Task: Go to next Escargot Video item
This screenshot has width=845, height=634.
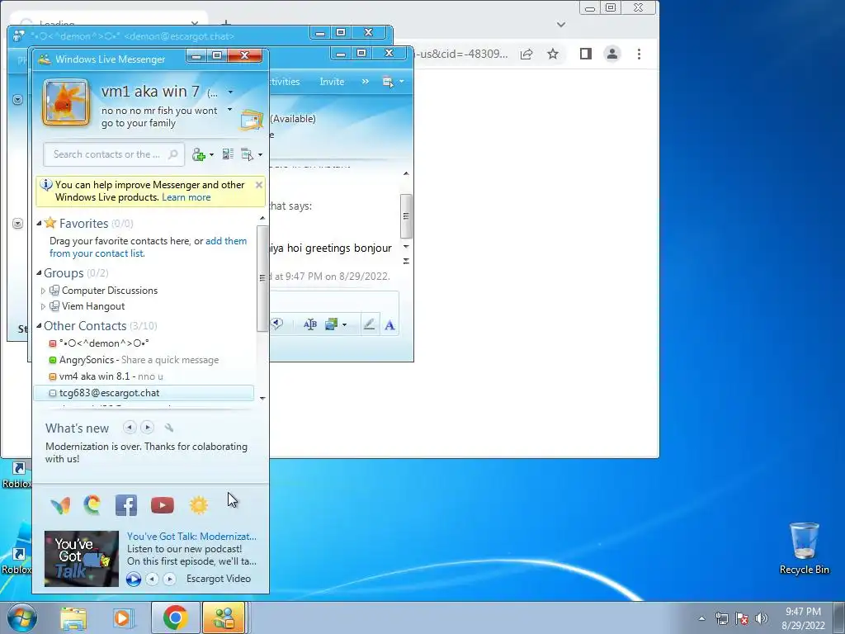Action: tap(169, 579)
